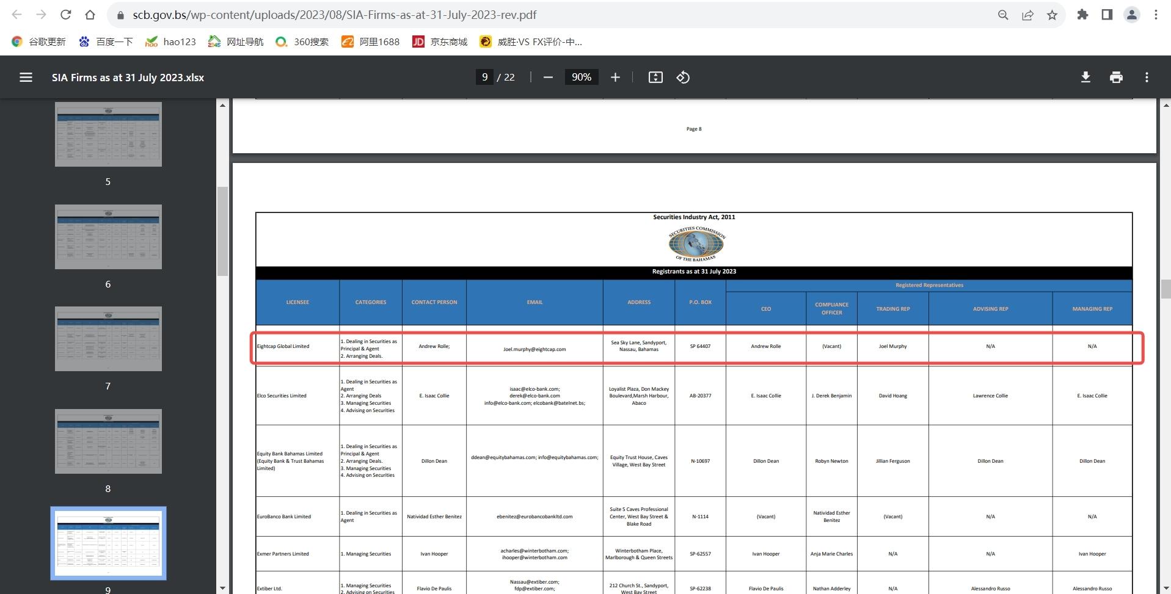Click the document scrollbar down arrow

point(1166,588)
